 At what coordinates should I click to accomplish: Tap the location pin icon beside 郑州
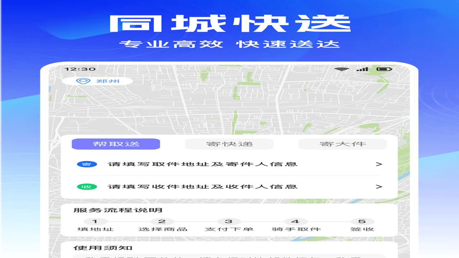pyautogui.click(x=83, y=81)
